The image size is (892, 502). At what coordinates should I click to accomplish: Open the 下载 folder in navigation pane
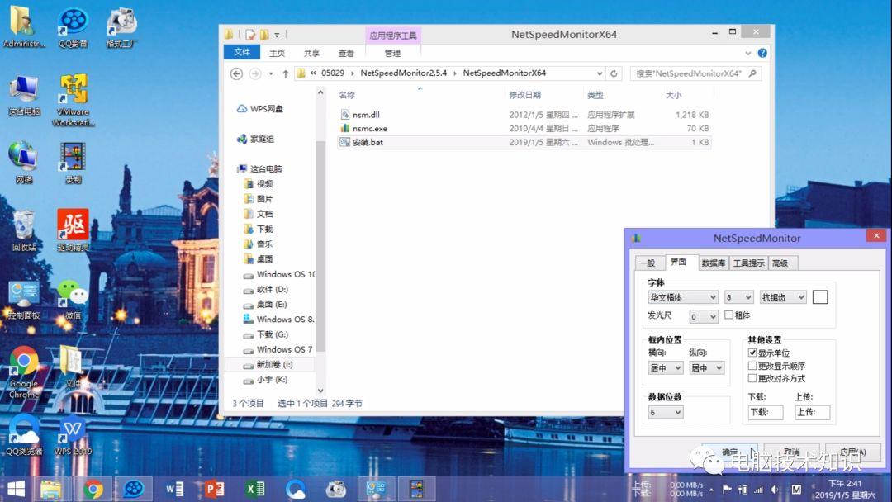(264, 229)
